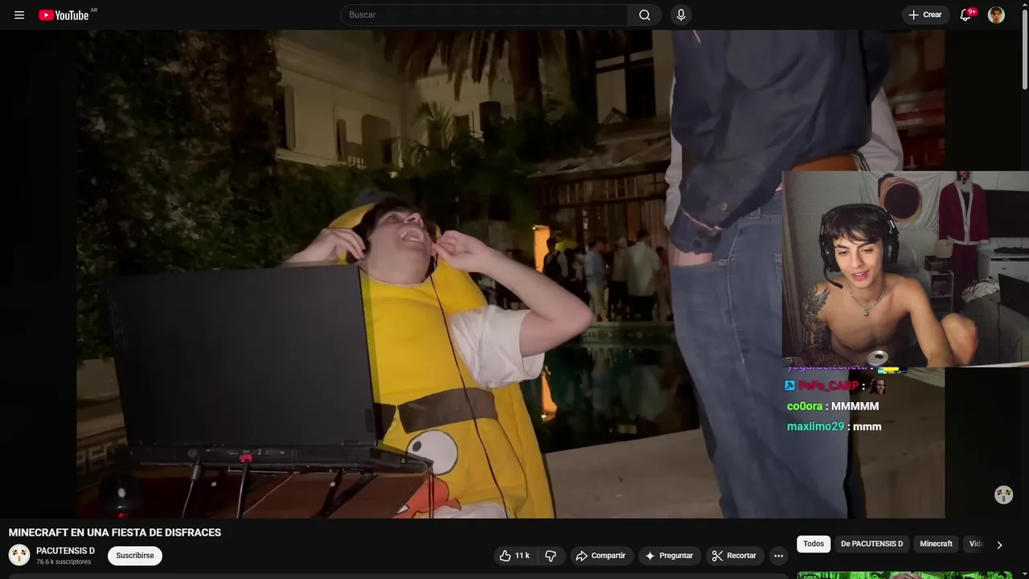1029x579 pixels.
Task: Open the account avatar menu
Action: pos(996,14)
